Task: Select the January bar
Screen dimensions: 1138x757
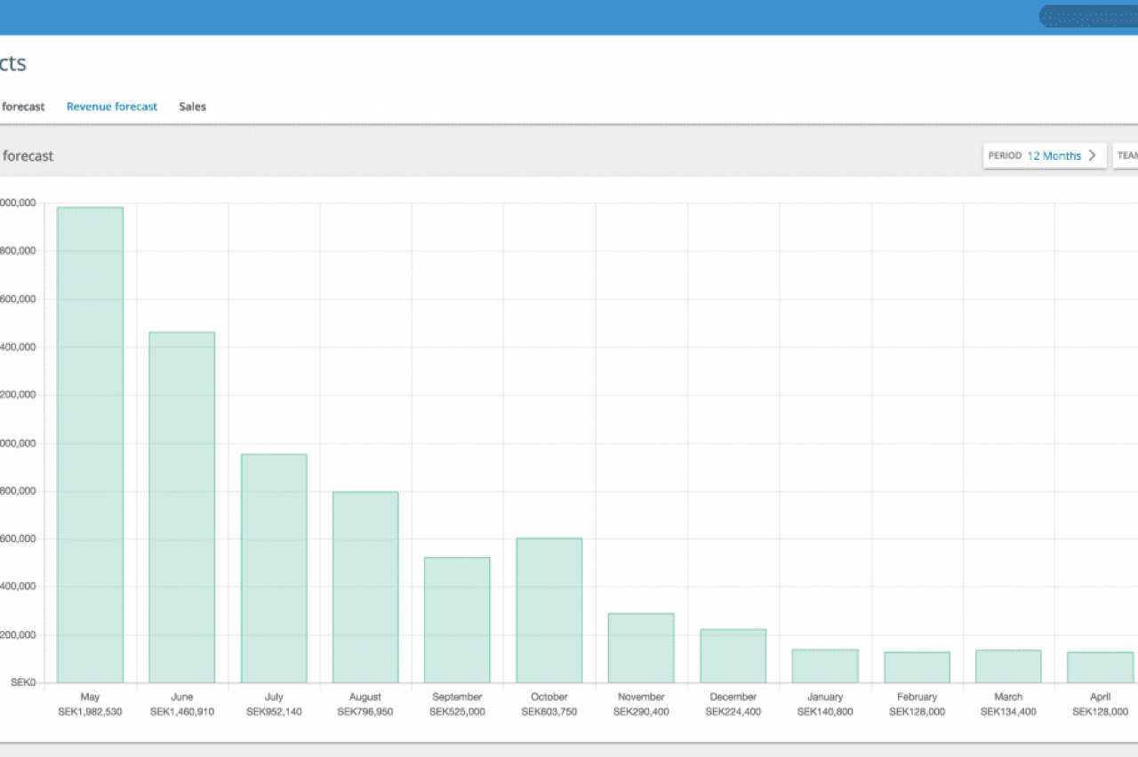Action: pyautogui.click(x=825, y=666)
